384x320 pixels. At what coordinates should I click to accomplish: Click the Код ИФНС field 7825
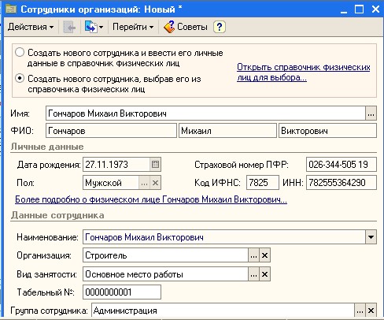pos(263,183)
